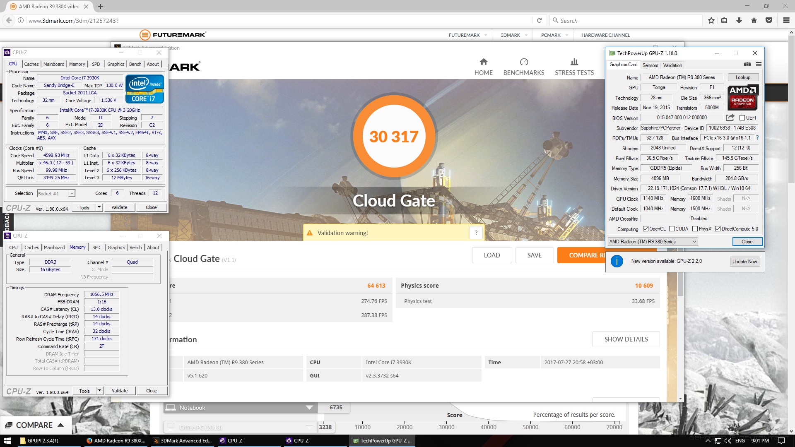The image size is (795, 447).
Task: Click the volume speaker tray icon
Action: 728,441
